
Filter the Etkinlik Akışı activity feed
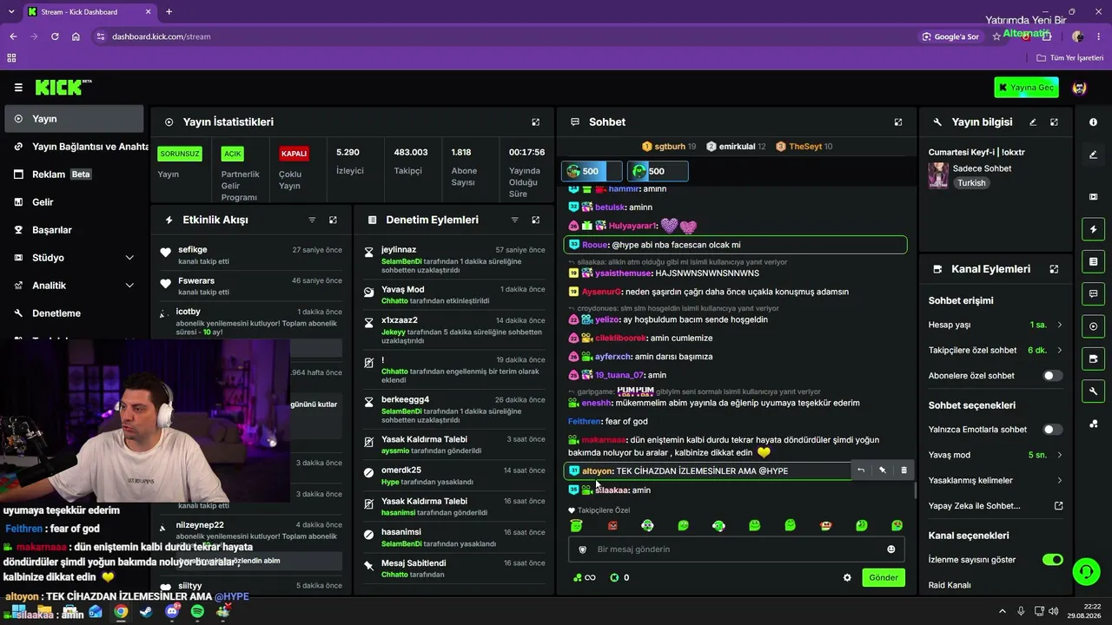click(x=312, y=220)
